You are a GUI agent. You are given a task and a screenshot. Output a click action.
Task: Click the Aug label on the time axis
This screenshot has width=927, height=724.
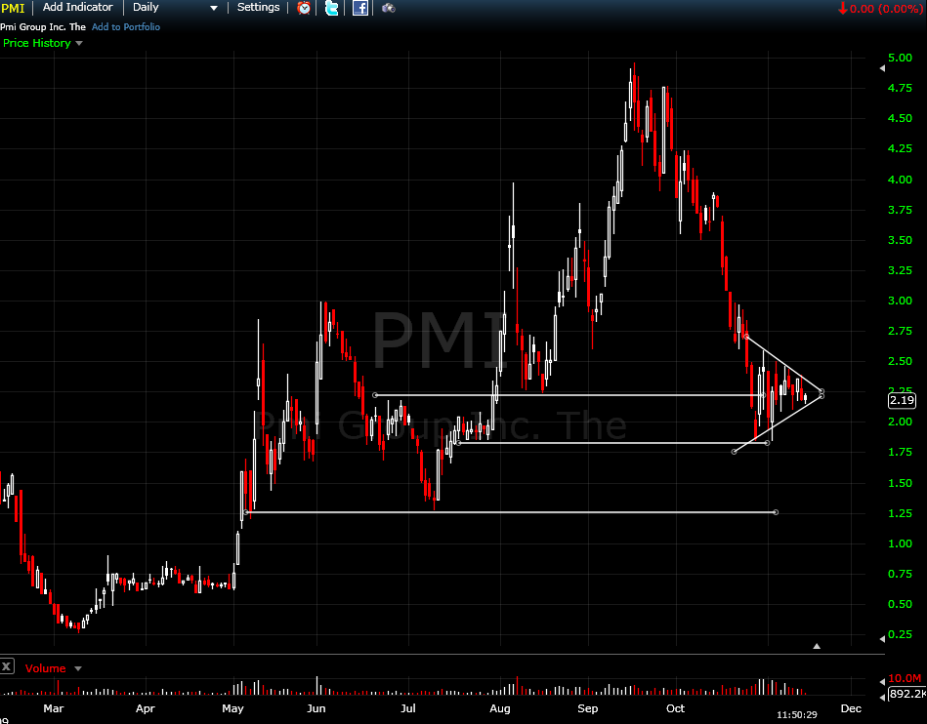click(x=500, y=708)
